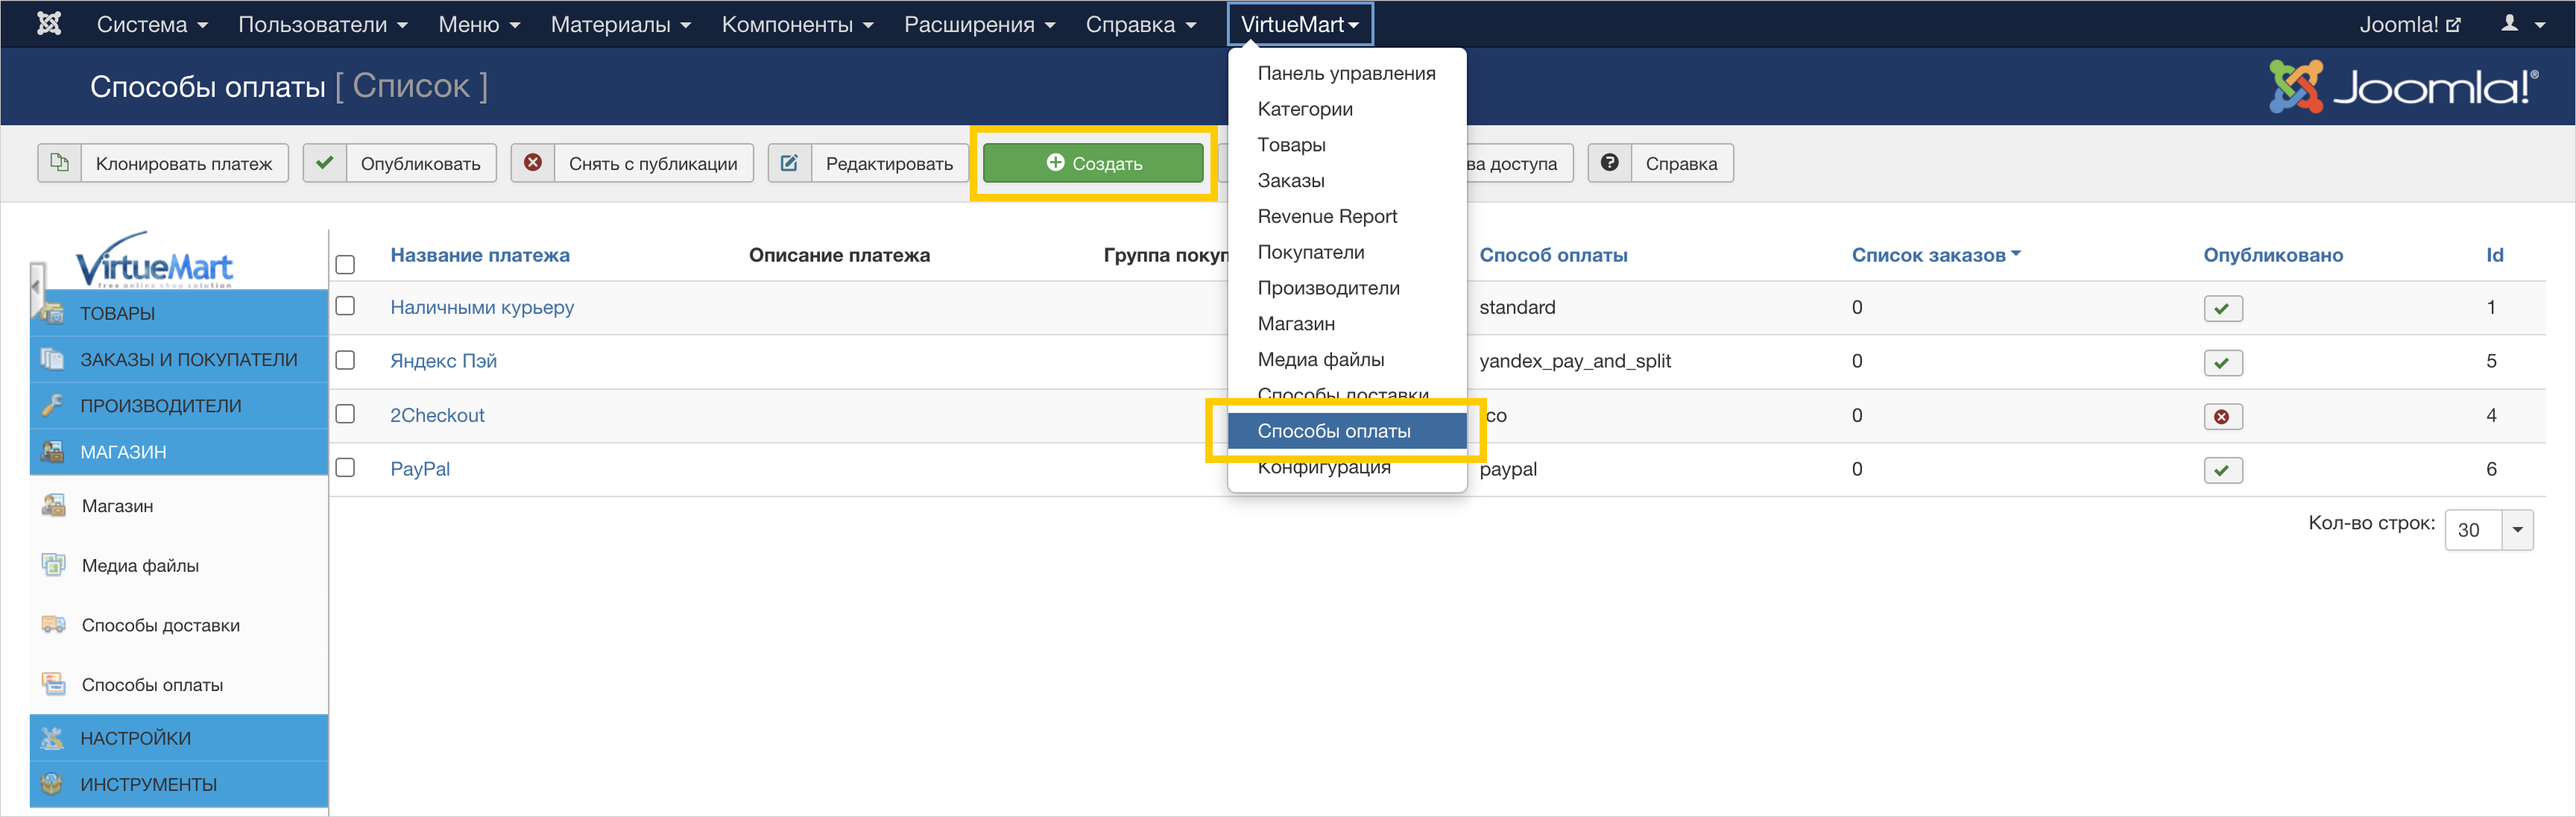Click the Clone payment copy icon

pos(60,163)
